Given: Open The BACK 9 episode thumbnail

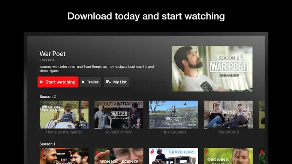Looking at the screenshot, I should pos(228,115).
